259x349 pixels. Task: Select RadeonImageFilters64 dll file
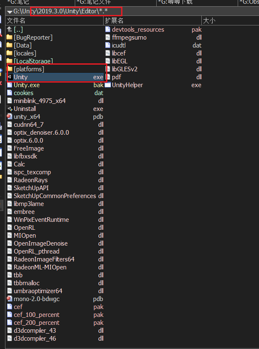pos(55,259)
